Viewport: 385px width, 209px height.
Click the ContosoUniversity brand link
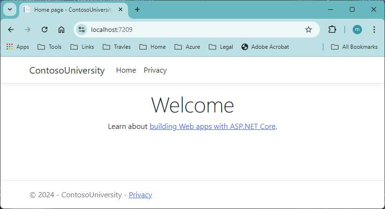click(67, 70)
